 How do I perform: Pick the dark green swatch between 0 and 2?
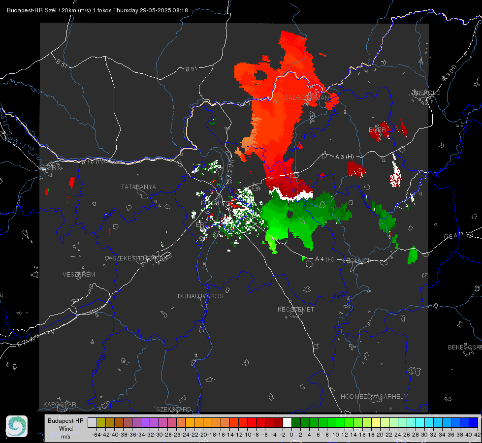click(x=296, y=422)
